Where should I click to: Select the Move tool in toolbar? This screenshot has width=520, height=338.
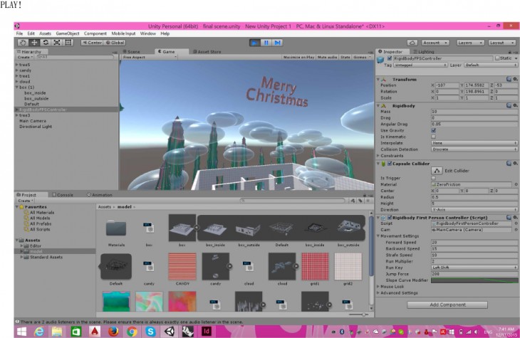[34, 43]
